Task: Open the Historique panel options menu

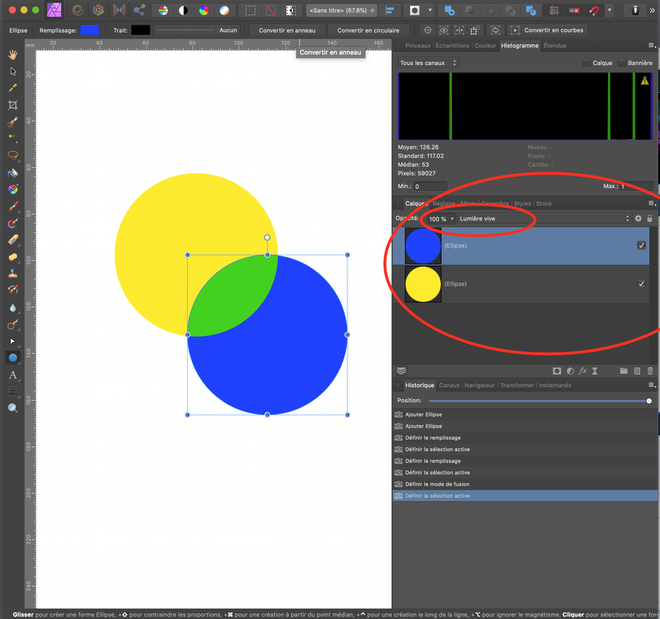Action: [x=651, y=385]
